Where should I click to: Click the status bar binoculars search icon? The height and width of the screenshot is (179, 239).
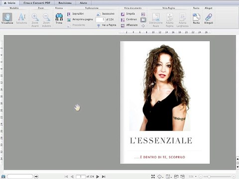pos(3,177)
